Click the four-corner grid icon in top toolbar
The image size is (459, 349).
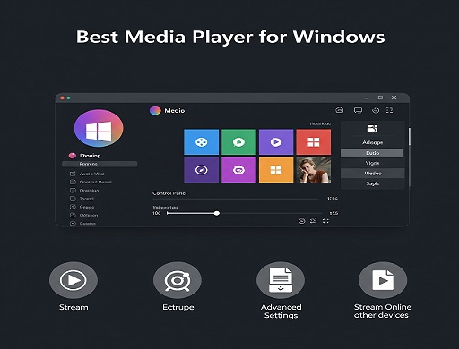point(390,110)
